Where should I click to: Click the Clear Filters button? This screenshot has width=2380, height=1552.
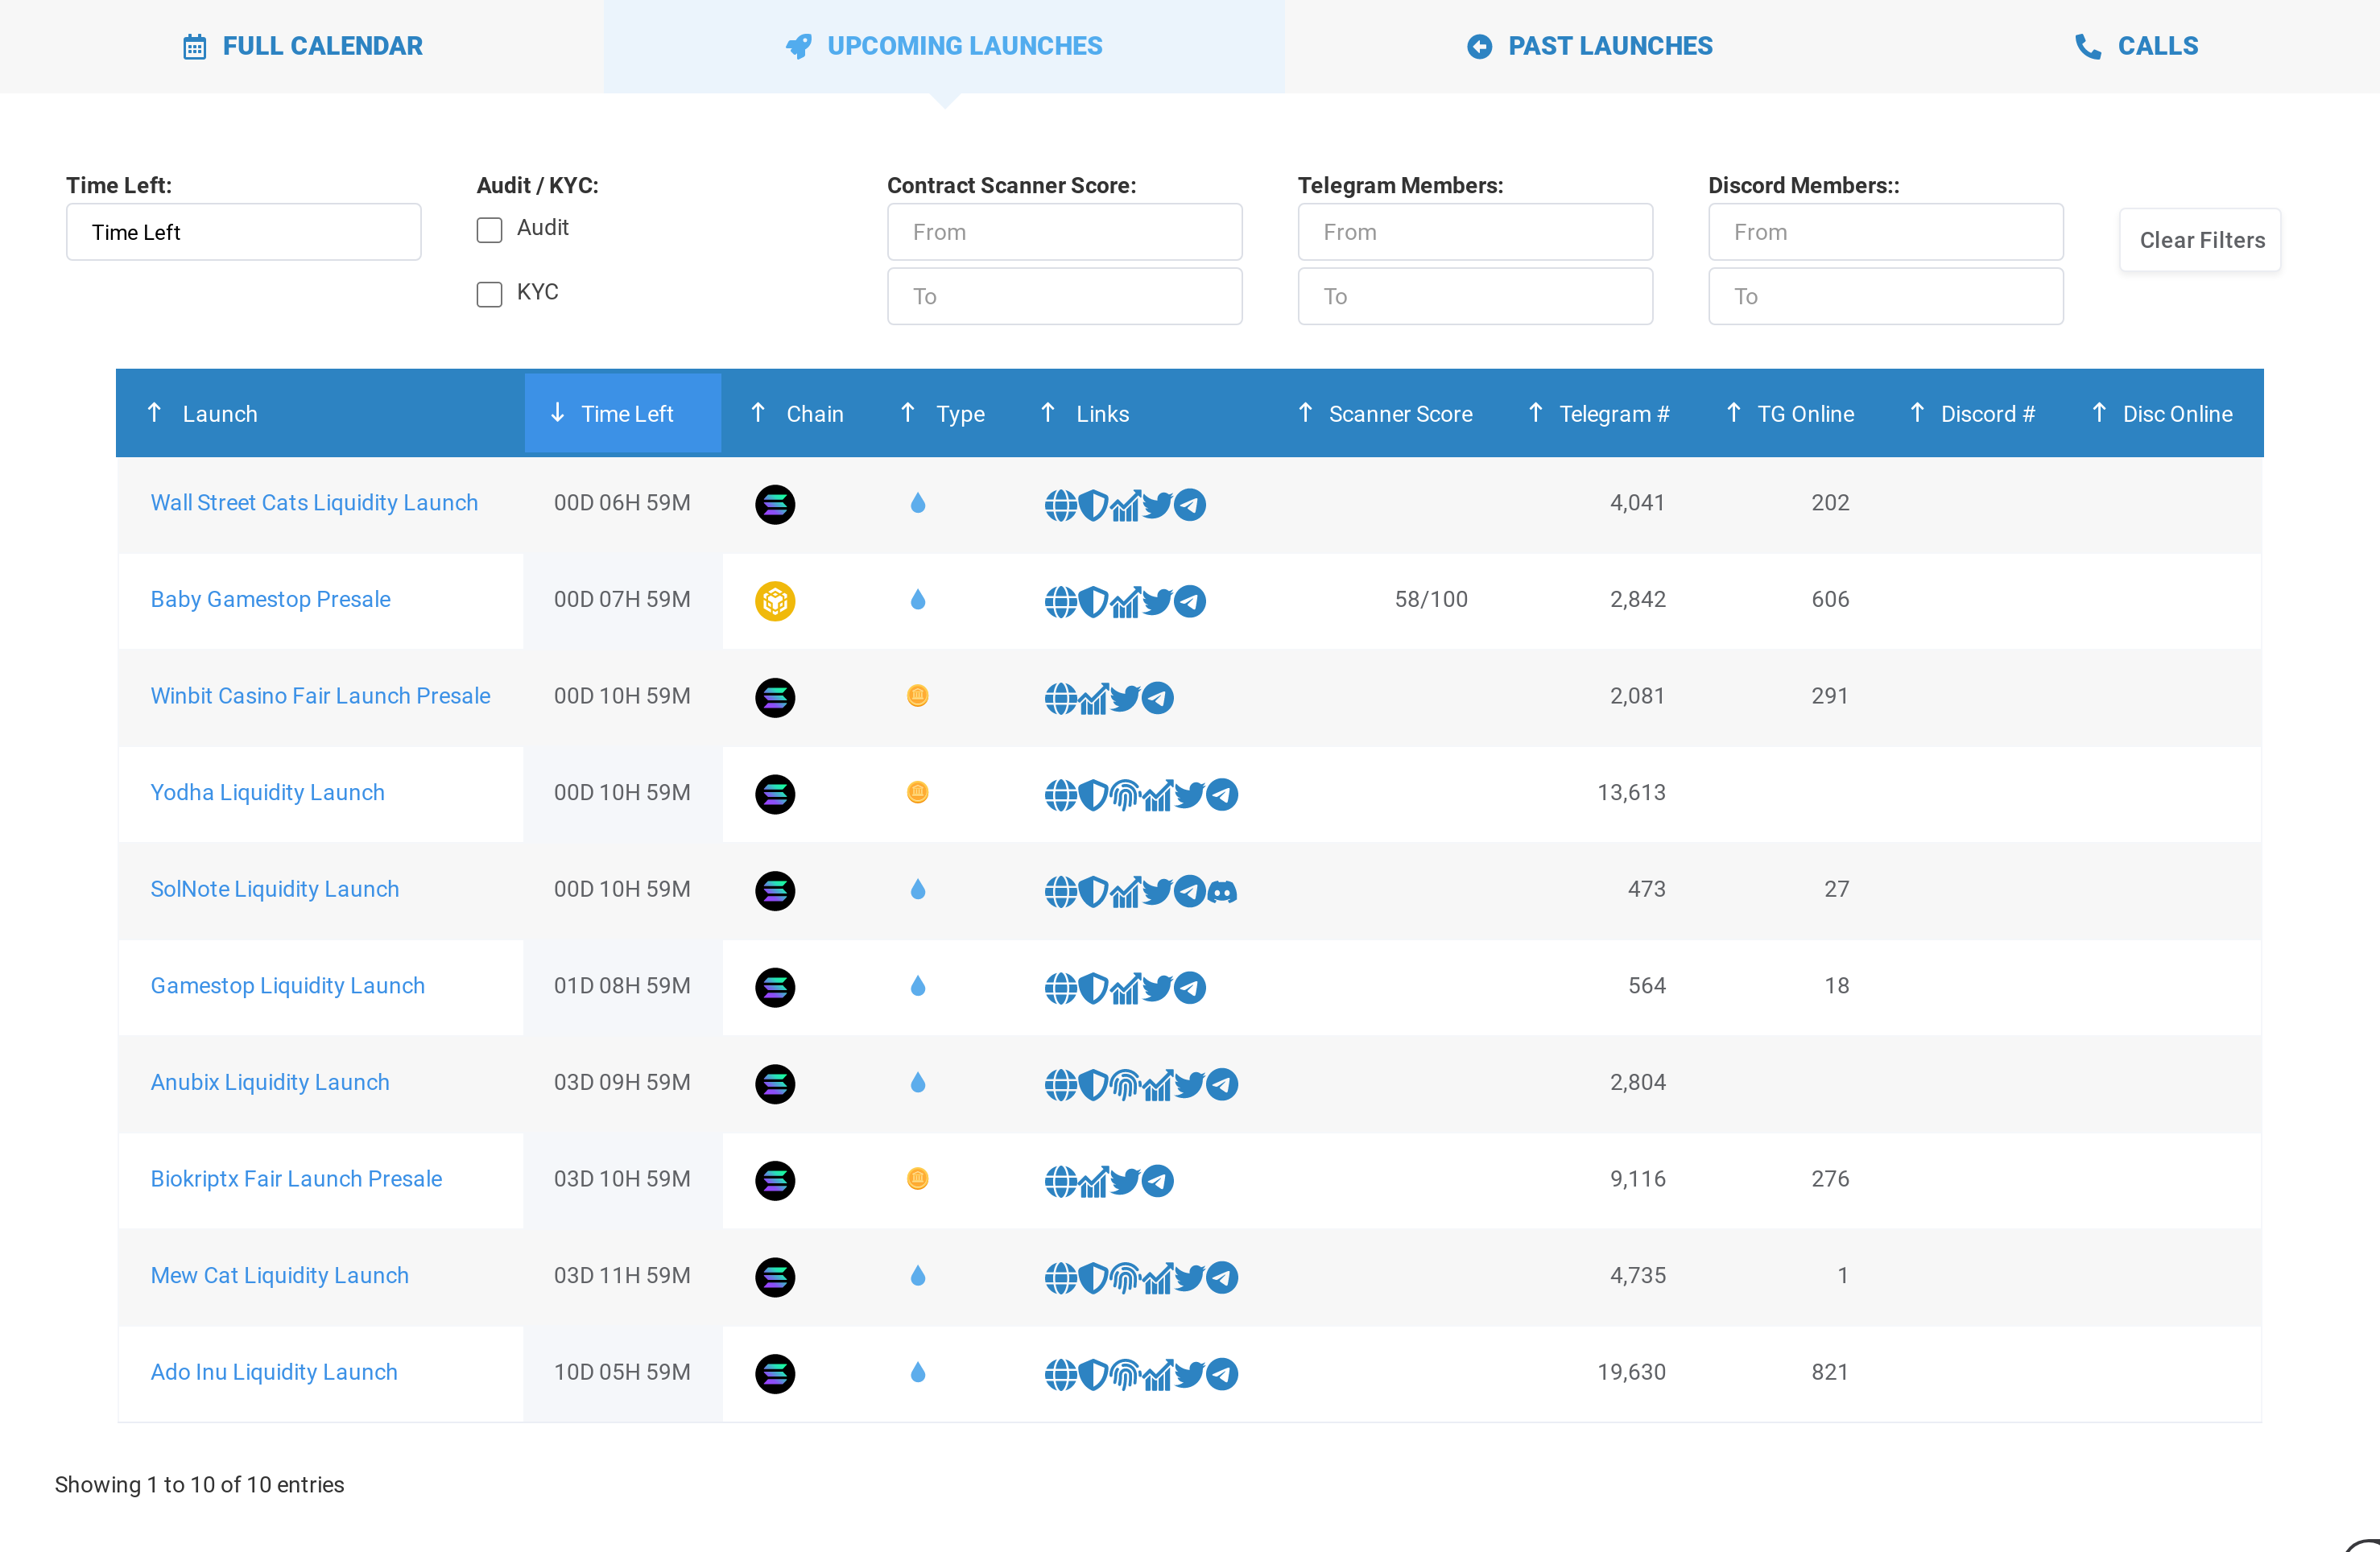click(2200, 240)
